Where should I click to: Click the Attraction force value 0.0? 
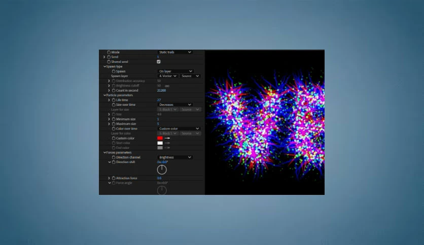[x=159, y=178]
